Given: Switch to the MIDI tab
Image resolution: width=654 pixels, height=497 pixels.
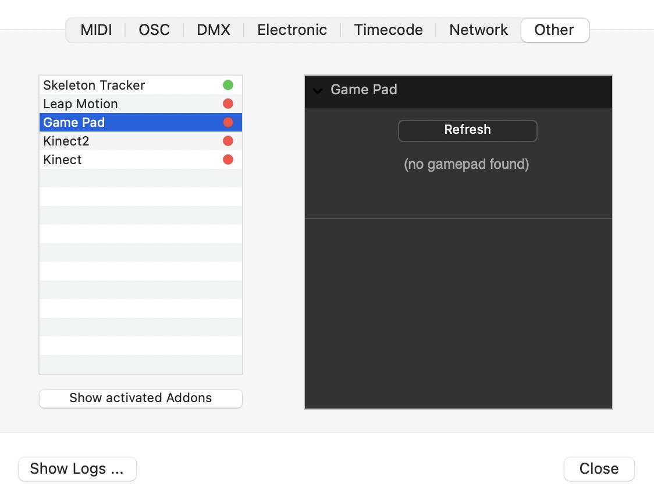Looking at the screenshot, I should click(96, 30).
